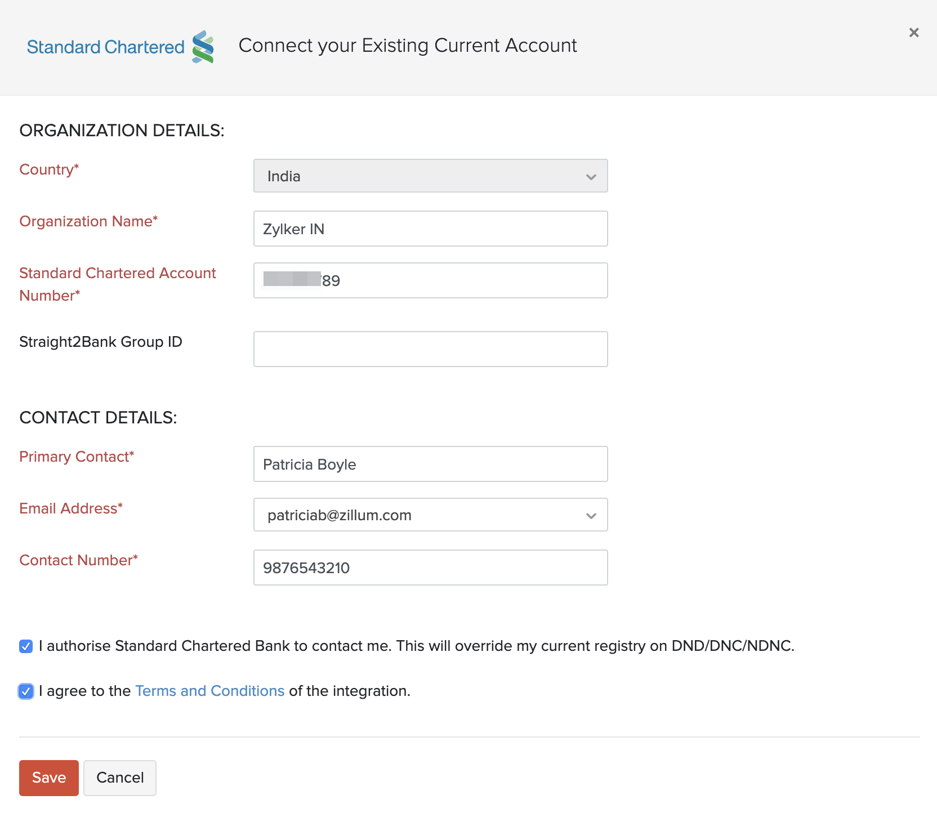Click the empty Straight2Bank Group ID field
The height and width of the screenshot is (813, 937).
point(430,349)
